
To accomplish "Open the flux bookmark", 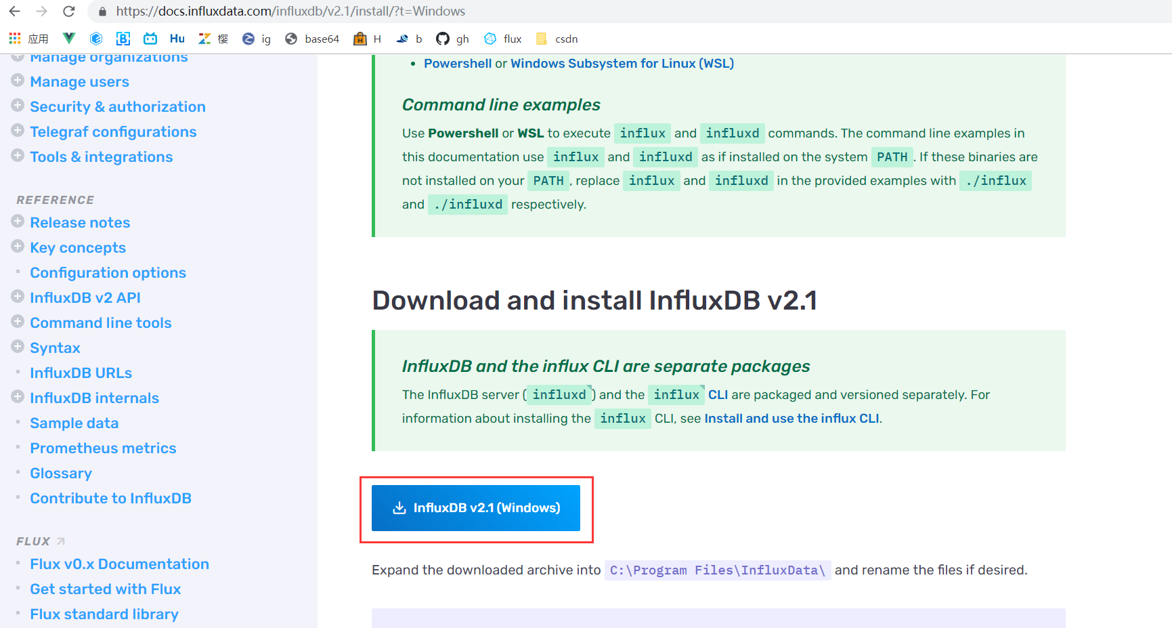I will coord(502,39).
